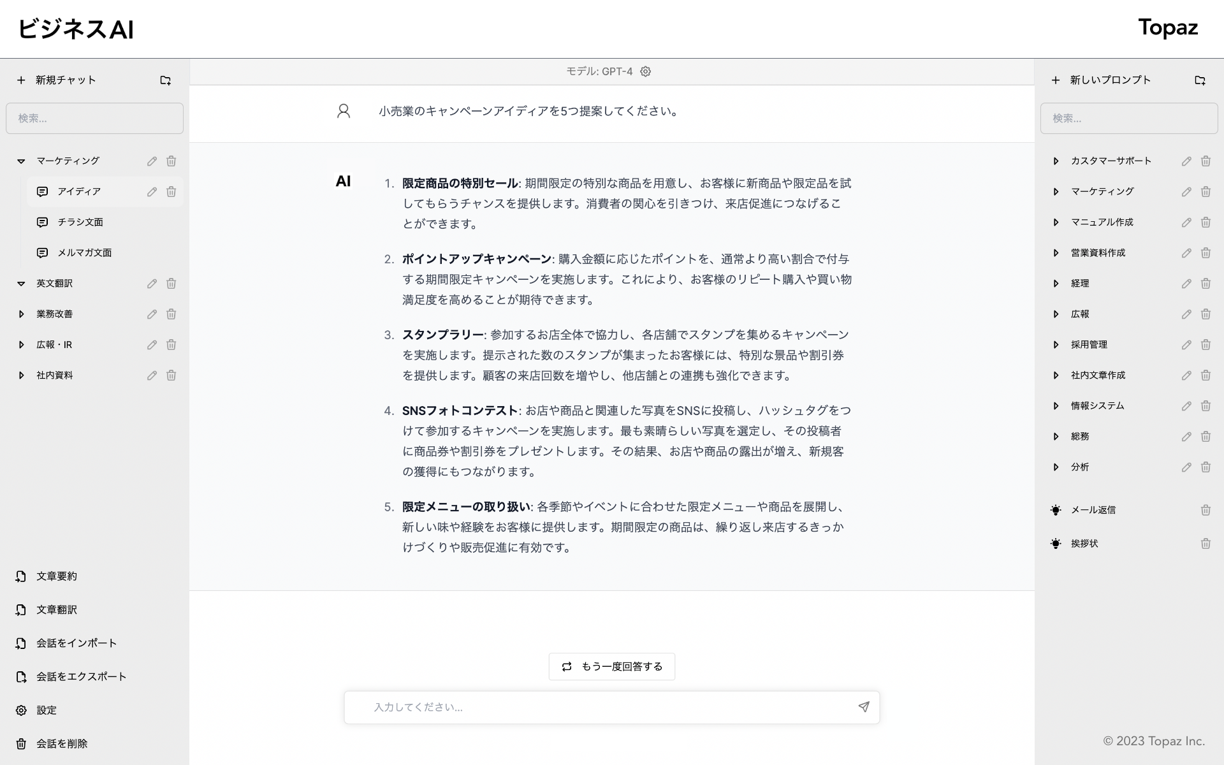Click new prompt folder icon in right sidebar

point(1200,80)
